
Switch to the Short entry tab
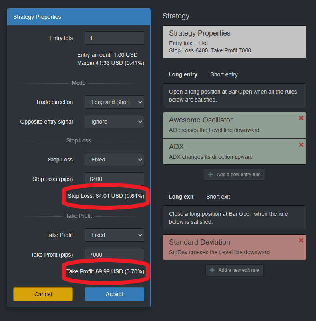click(224, 74)
